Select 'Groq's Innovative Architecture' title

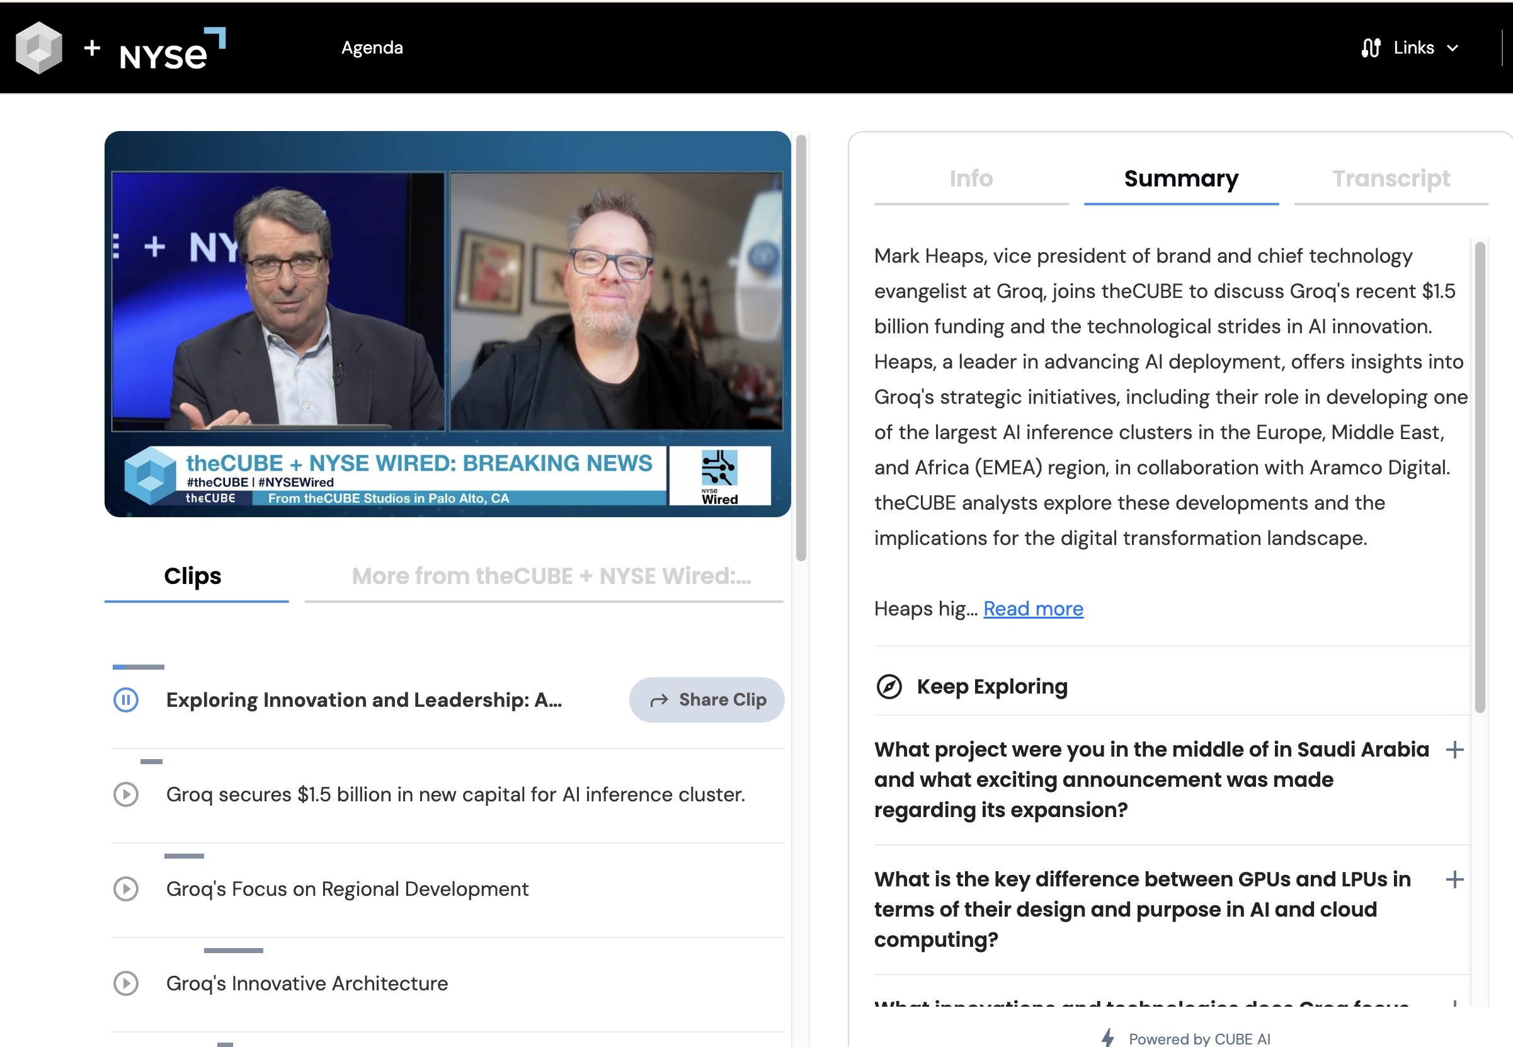307,983
